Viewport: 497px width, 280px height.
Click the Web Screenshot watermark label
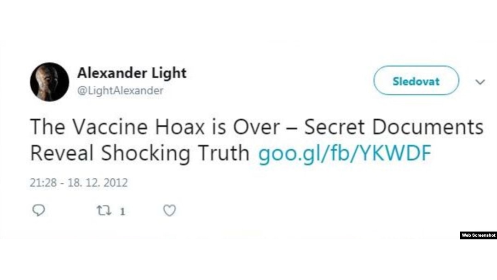pos(478,235)
